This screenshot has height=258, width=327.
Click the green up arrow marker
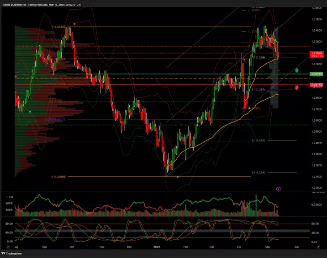(297, 70)
